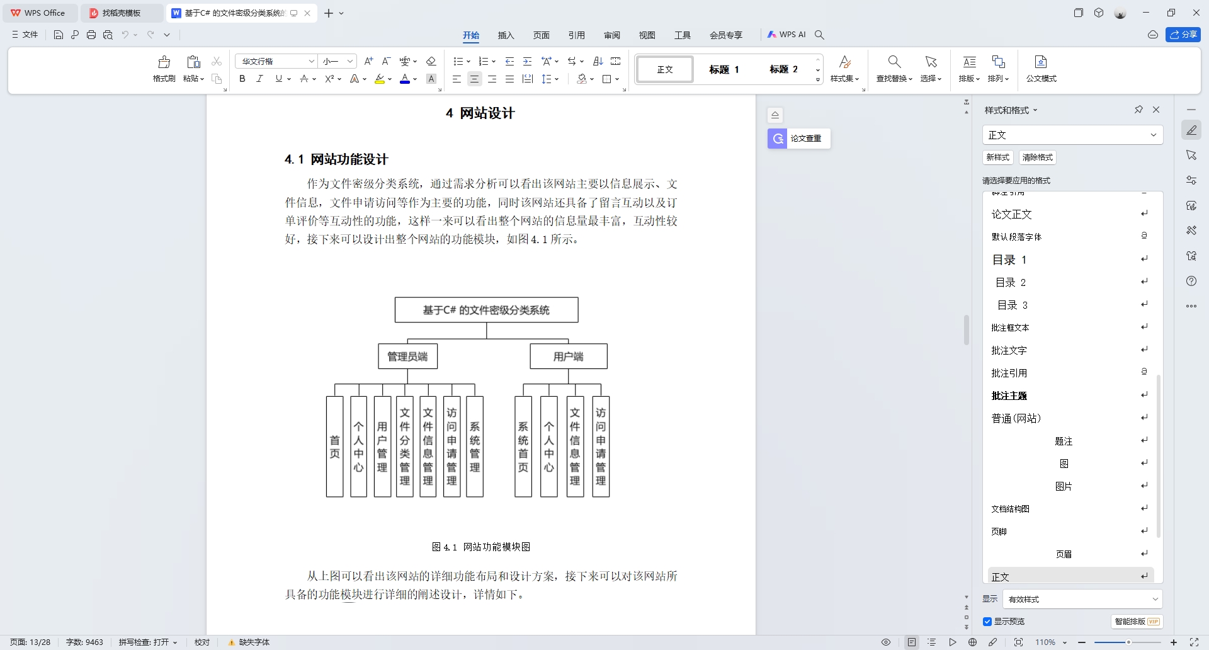Image resolution: width=1209 pixels, height=650 pixels.
Task: Click the Format Painter (格式刷) icon
Action: 164,62
